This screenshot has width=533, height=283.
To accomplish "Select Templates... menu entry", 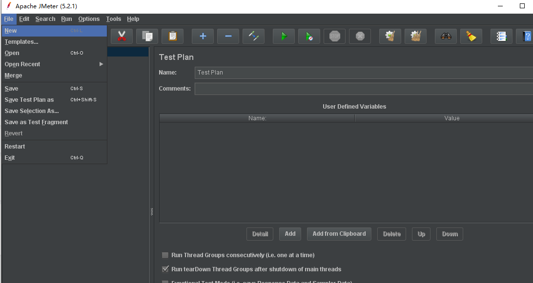I will 54,42.
